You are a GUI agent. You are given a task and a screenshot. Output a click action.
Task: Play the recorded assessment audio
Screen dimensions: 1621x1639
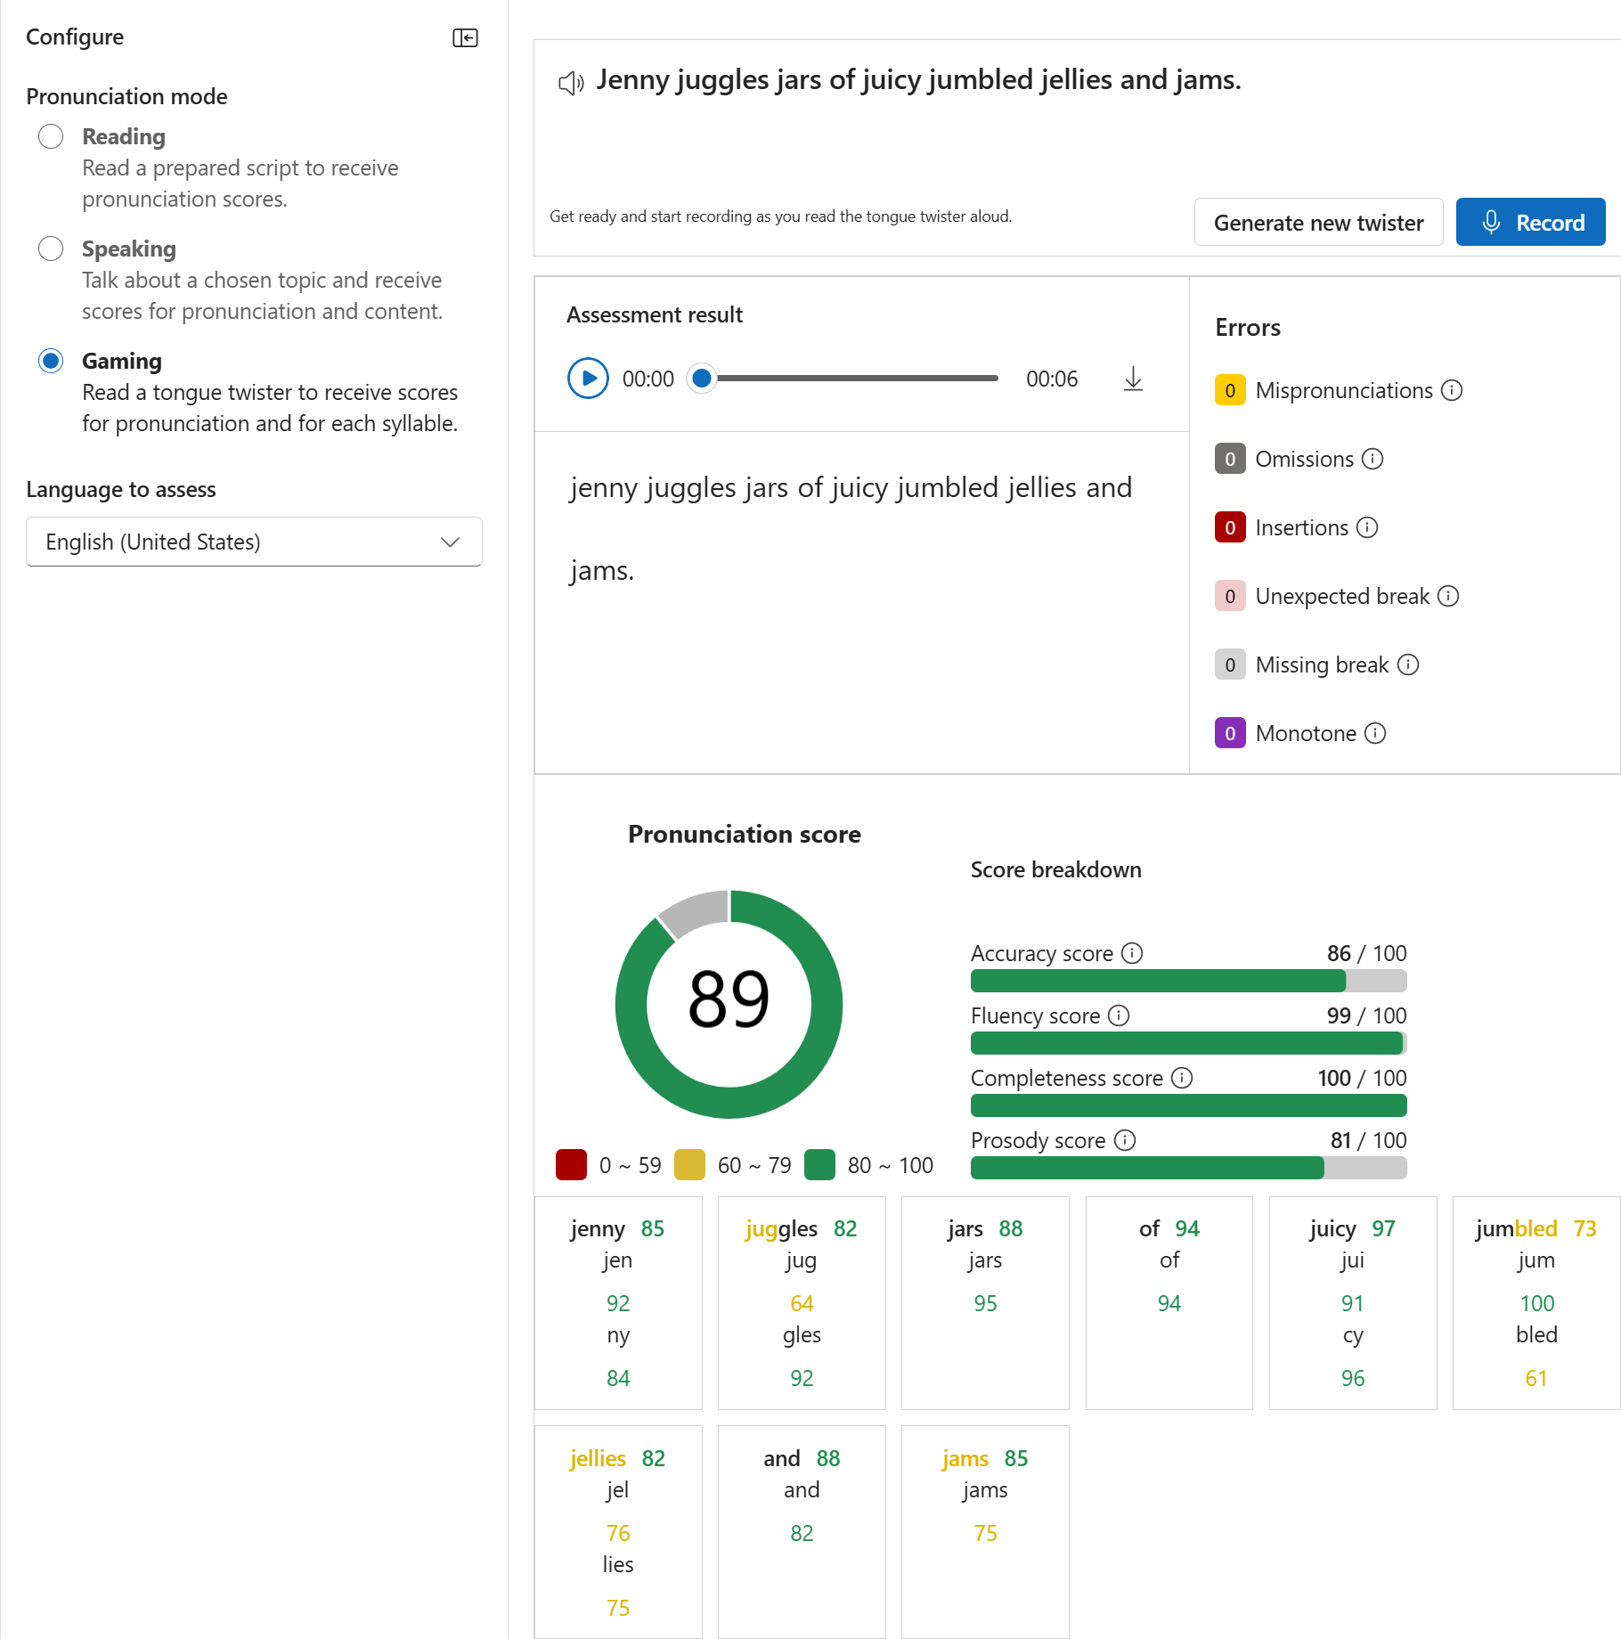pos(588,379)
